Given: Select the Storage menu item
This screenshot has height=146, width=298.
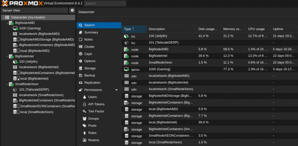Looking at the screenshot, I should 90,68.
